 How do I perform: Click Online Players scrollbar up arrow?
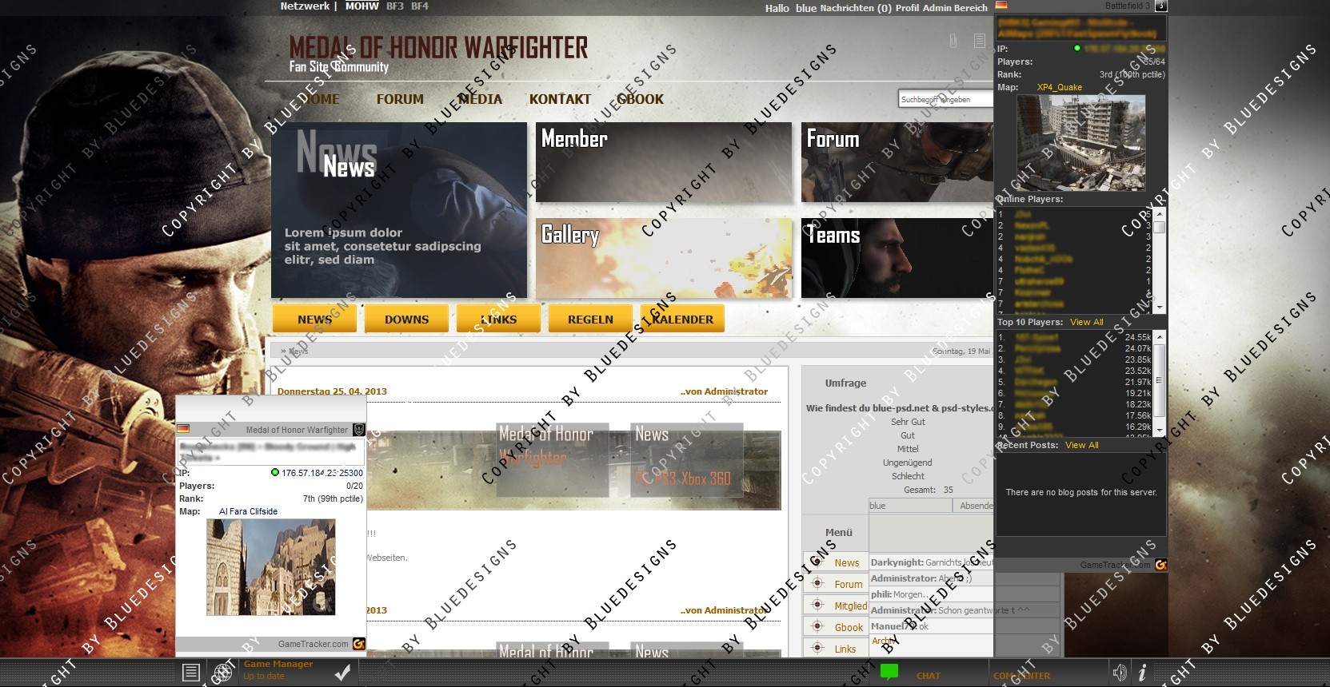1159,213
